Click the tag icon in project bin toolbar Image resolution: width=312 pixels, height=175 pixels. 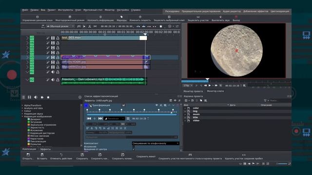(x=201, y=101)
